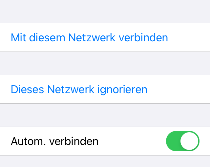Join this network via "Mit diesem Netzwerk verbinden"
210x167 pixels.
click(89, 37)
